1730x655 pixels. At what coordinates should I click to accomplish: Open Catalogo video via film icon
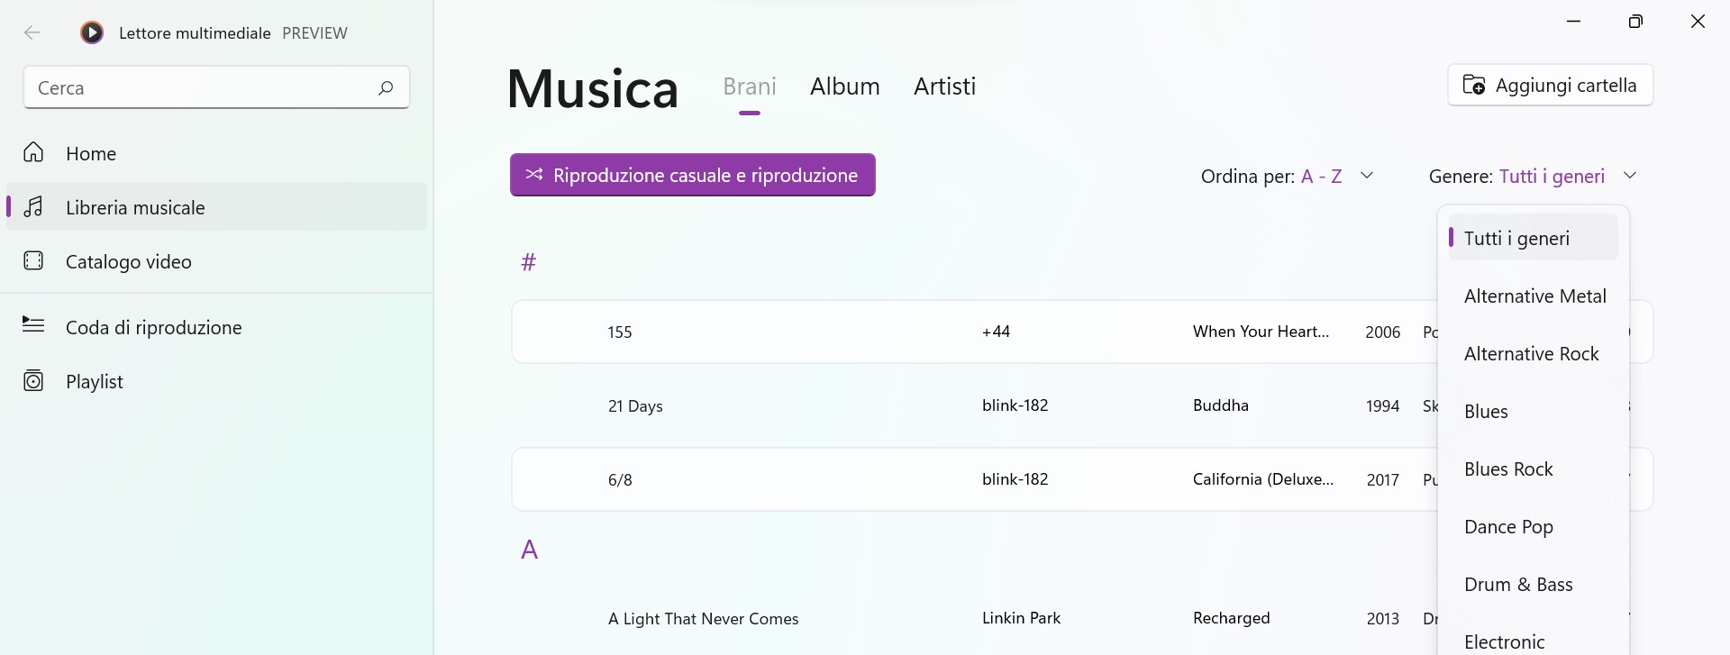(33, 261)
